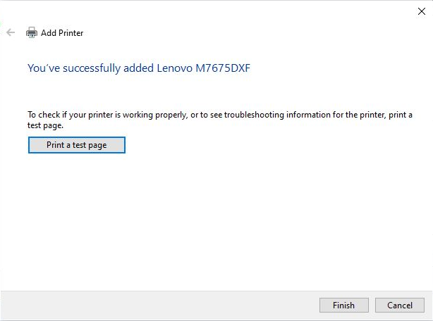Close the Add Printer wizard window
This screenshot has height=321, width=433.
(422, 11)
